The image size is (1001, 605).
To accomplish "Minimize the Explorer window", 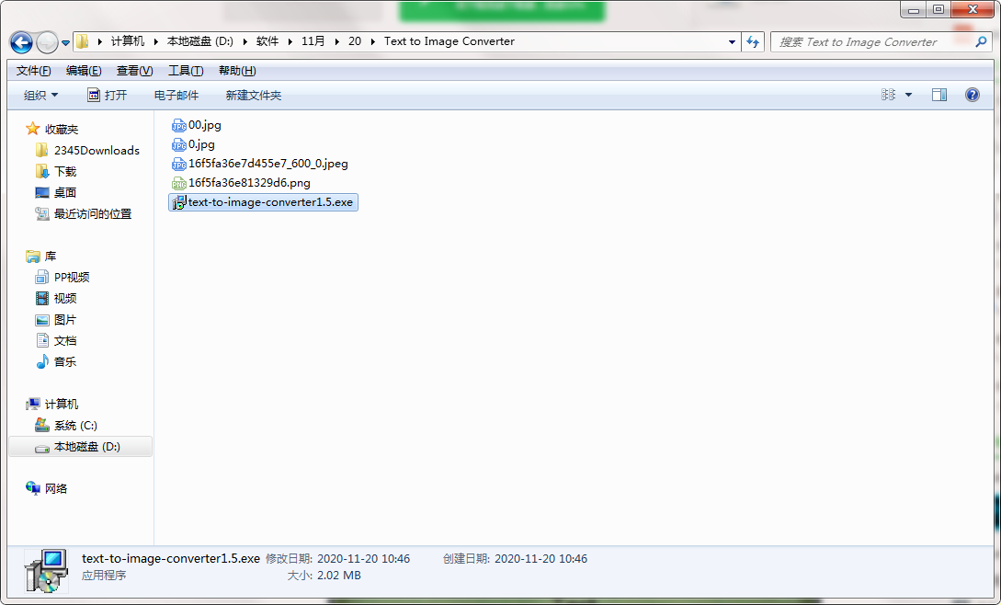I will [x=914, y=10].
